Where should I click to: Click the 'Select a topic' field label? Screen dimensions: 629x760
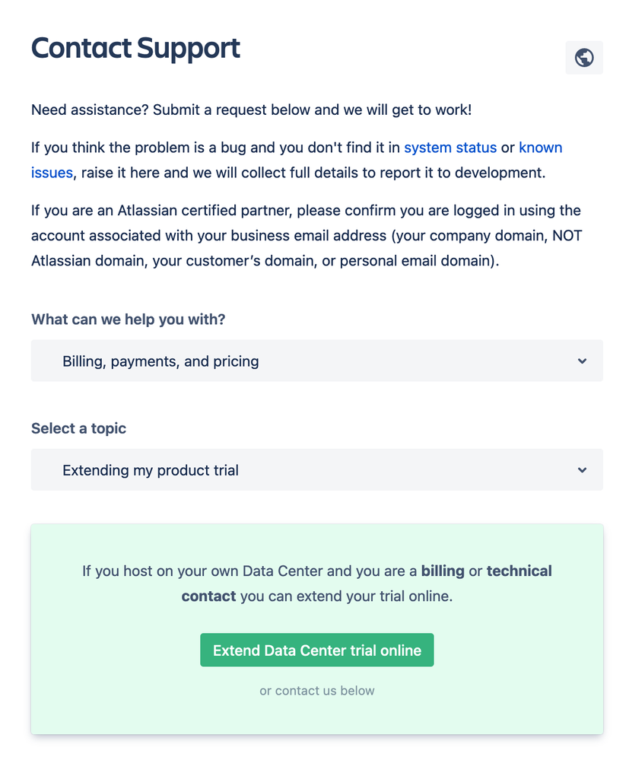point(78,428)
